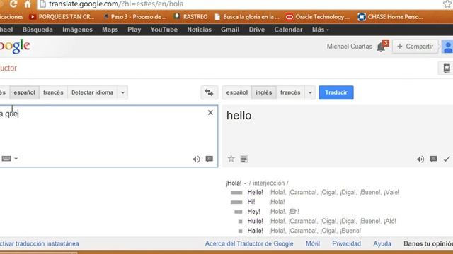Click the browser reload icon
Viewport: 453px width, 254px height.
pyautogui.click(x=13, y=4)
